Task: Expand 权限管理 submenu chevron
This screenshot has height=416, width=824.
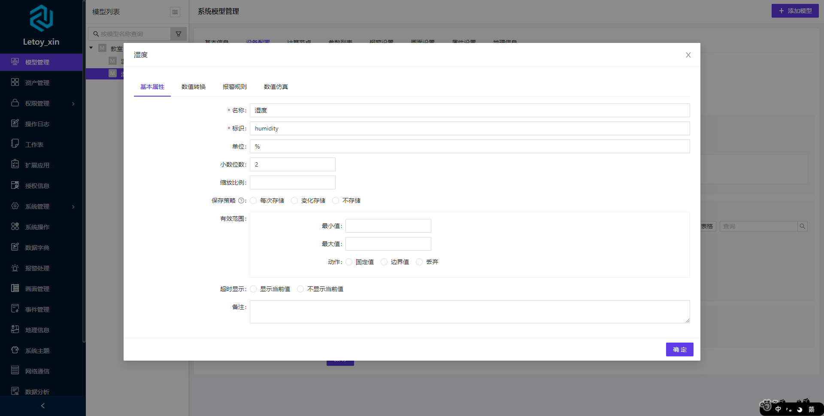Action: point(73,103)
